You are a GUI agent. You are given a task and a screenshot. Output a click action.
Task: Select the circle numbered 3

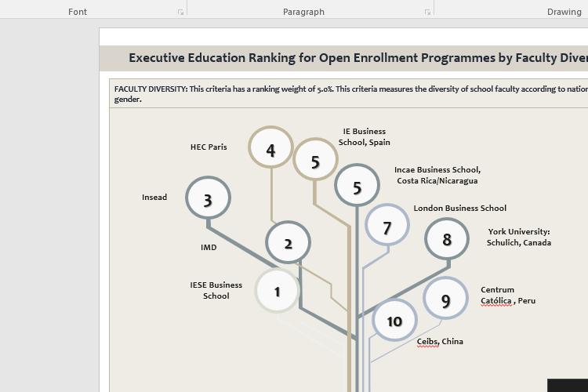pyautogui.click(x=208, y=198)
